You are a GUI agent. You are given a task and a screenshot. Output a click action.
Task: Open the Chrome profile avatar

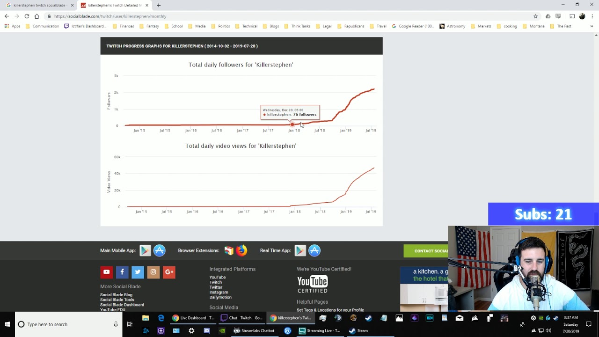point(582,16)
